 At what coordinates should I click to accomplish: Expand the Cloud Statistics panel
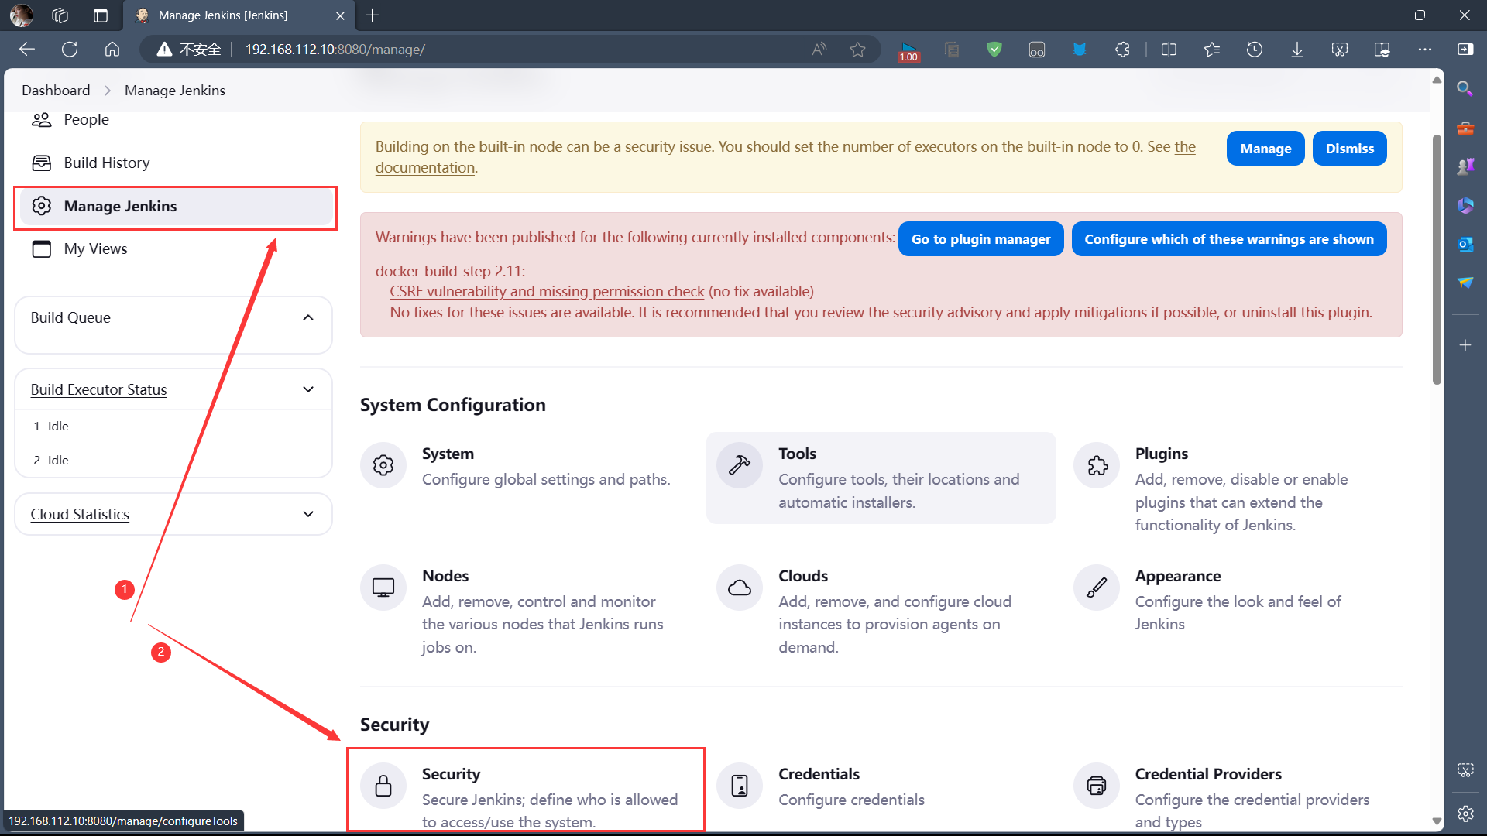(308, 514)
